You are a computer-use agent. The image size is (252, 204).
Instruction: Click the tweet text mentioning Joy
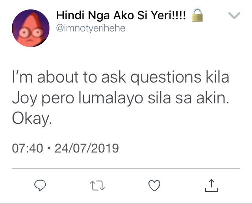coord(120,98)
